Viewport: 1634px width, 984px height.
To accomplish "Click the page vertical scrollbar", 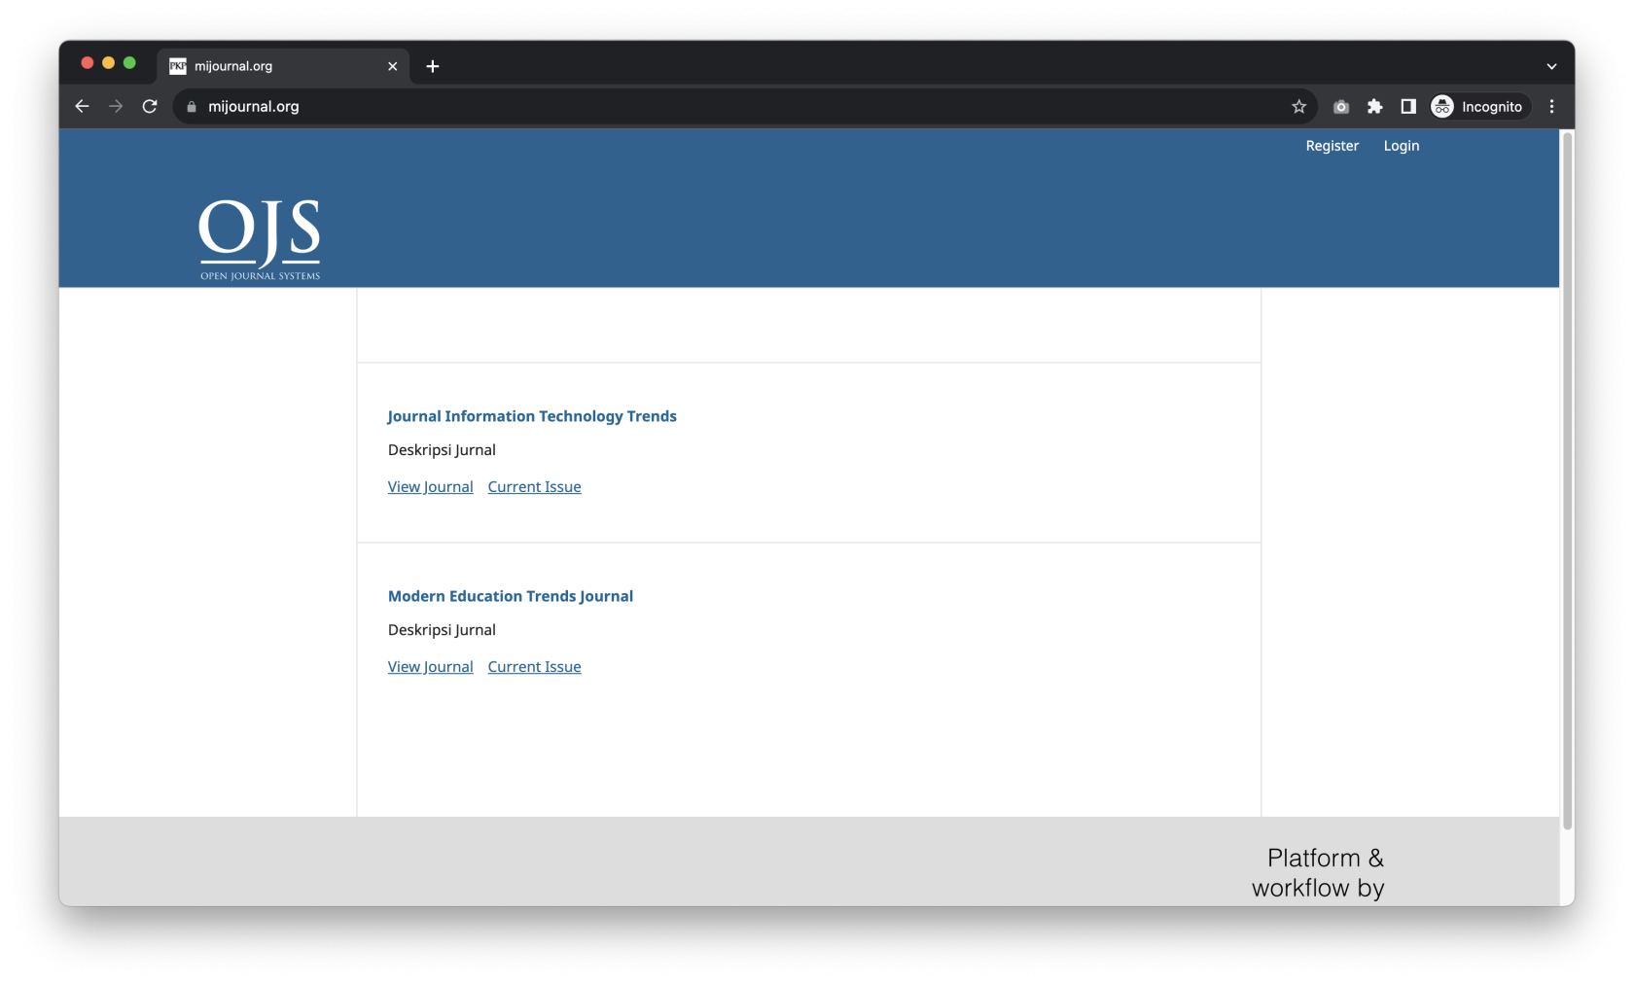I will tap(1567, 480).
